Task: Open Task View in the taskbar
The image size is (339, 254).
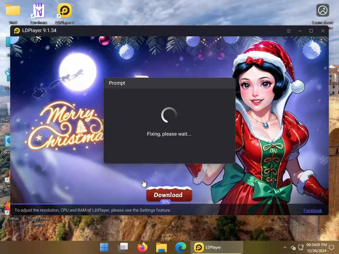Action: tap(123, 247)
